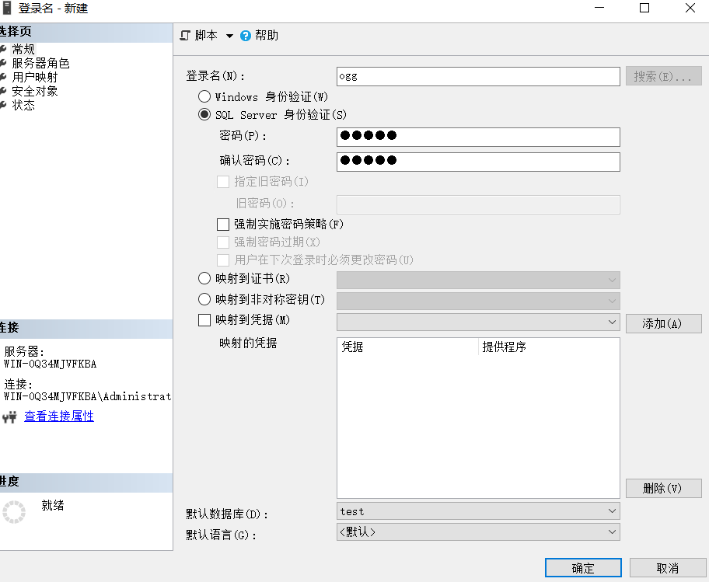The width and height of the screenshot is (709, 582).
Task: Switch to the 用户映射 page
Action: [x=35, y=77]
